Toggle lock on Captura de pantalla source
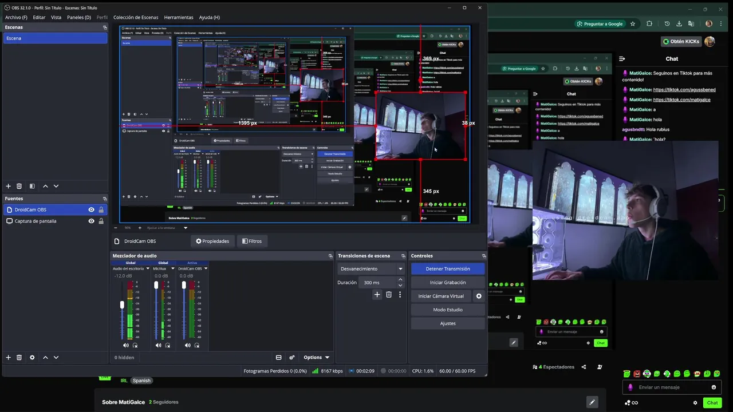This screenshot has width=733, height=412. 101,221
